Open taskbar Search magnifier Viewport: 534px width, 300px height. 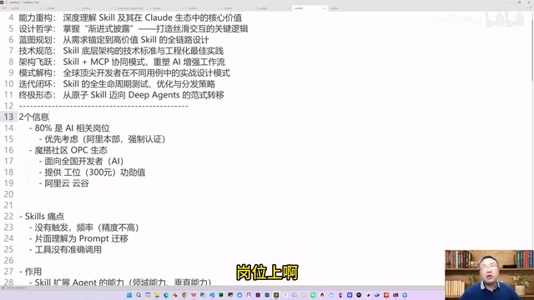pos(139,295)
